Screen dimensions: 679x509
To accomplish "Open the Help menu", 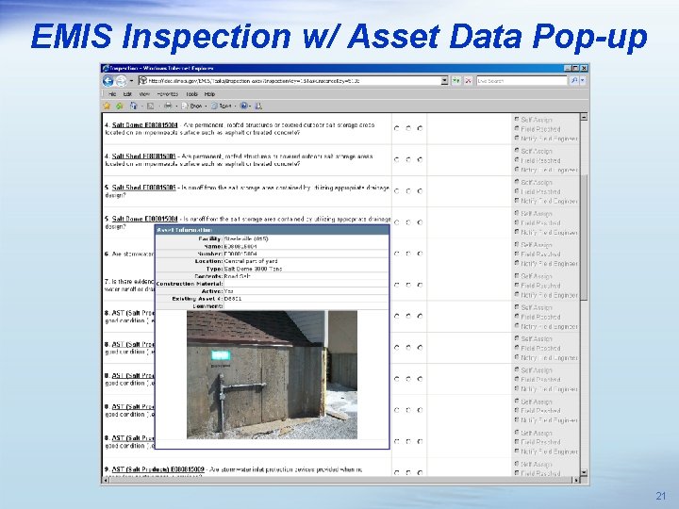I will [209, 94].
